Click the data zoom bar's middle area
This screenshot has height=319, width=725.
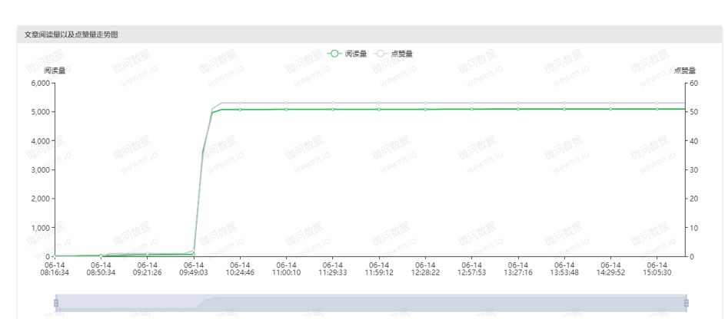(x=371, y=303)
